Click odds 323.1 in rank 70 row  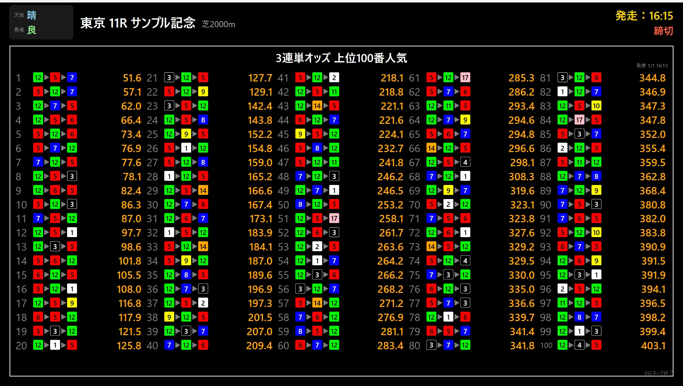522,205
